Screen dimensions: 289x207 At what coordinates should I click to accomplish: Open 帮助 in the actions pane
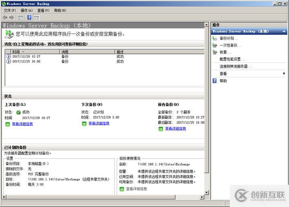(223, 81)
